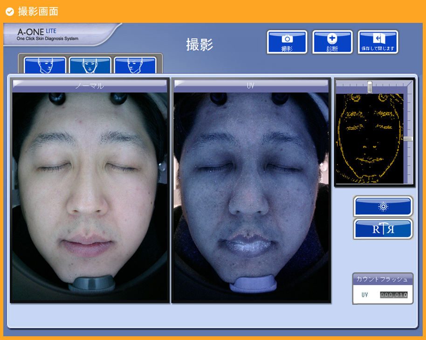Click the vertical slider handle beside outline preview
Viewport: 426px width, 340px height.
click(408, 139)
